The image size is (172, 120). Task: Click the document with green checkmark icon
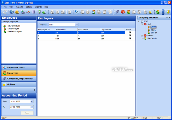(x=44, y=12)
